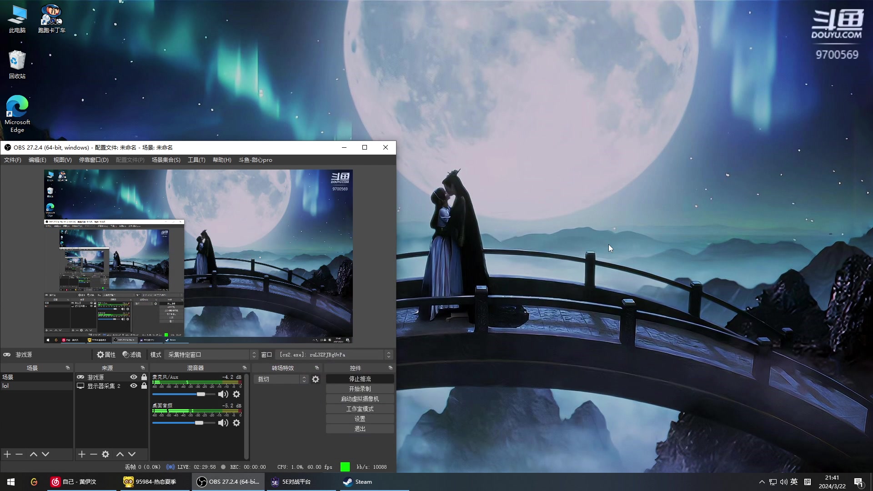Click the OBS preview canvas

[x=198, y=256]
